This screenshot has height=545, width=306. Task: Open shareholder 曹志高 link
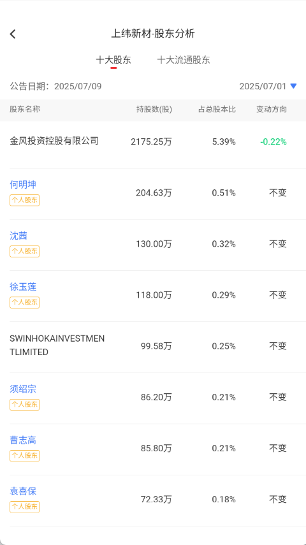23,440
